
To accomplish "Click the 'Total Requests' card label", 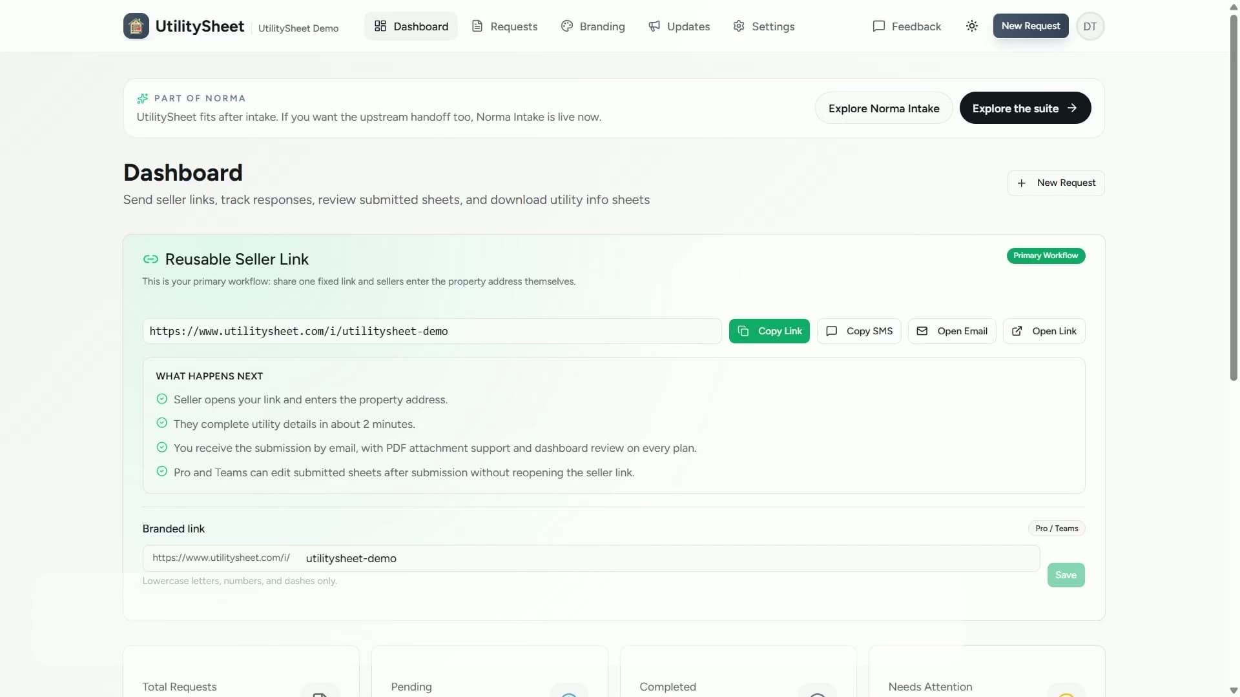I will tap(180, 687).
